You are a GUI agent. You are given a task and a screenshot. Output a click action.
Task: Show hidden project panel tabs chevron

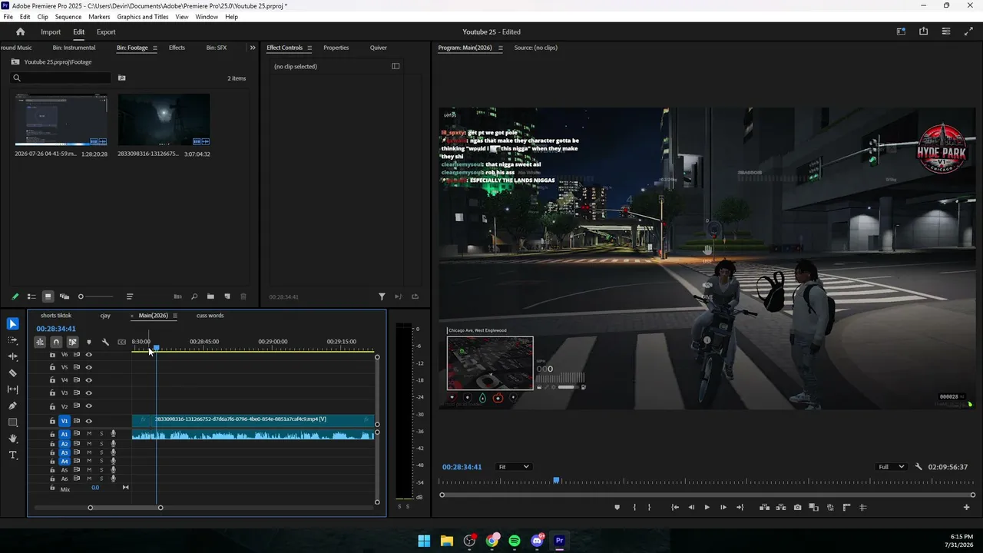pos(253,48)
